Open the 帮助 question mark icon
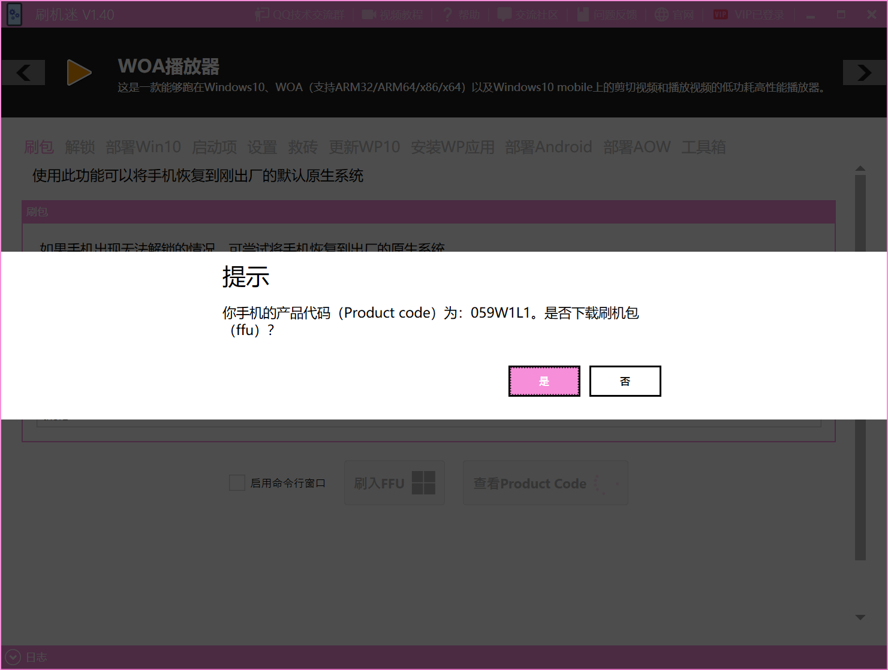 [447, 14]
